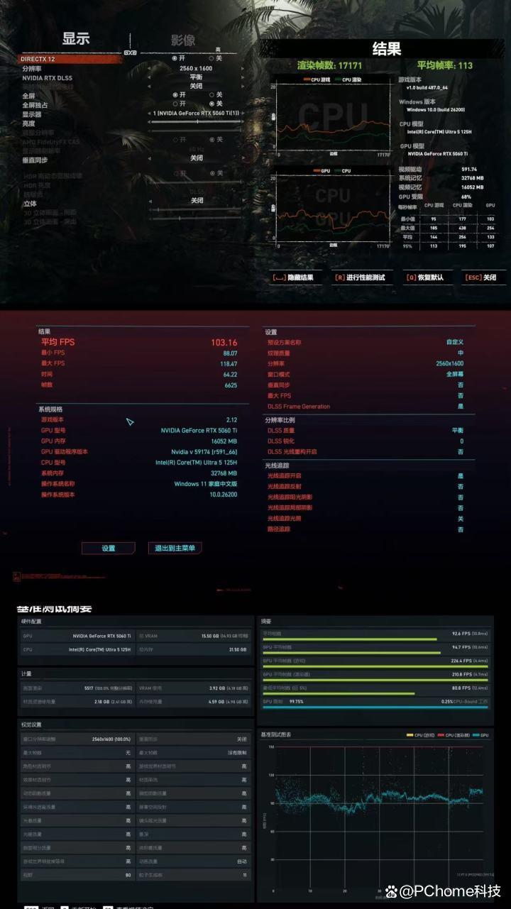Open the 显示 settings tab
The height and width of the screenshot is (909, 511).
pos(76,39)
